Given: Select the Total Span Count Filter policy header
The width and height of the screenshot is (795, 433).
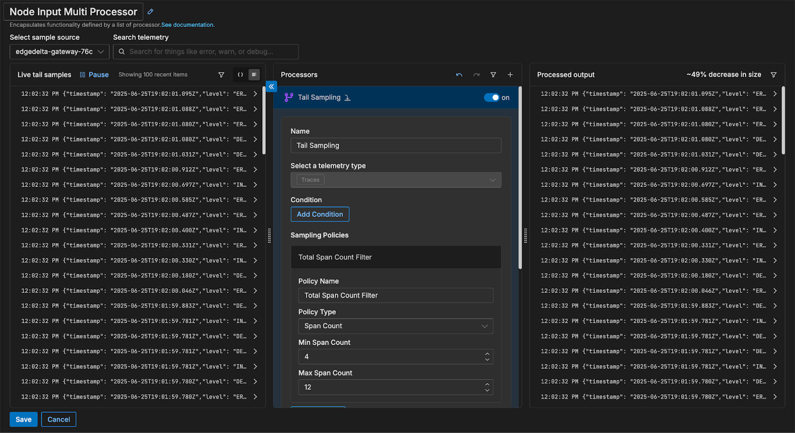Looking at the screenshot, I should click(x=396, y=257).
